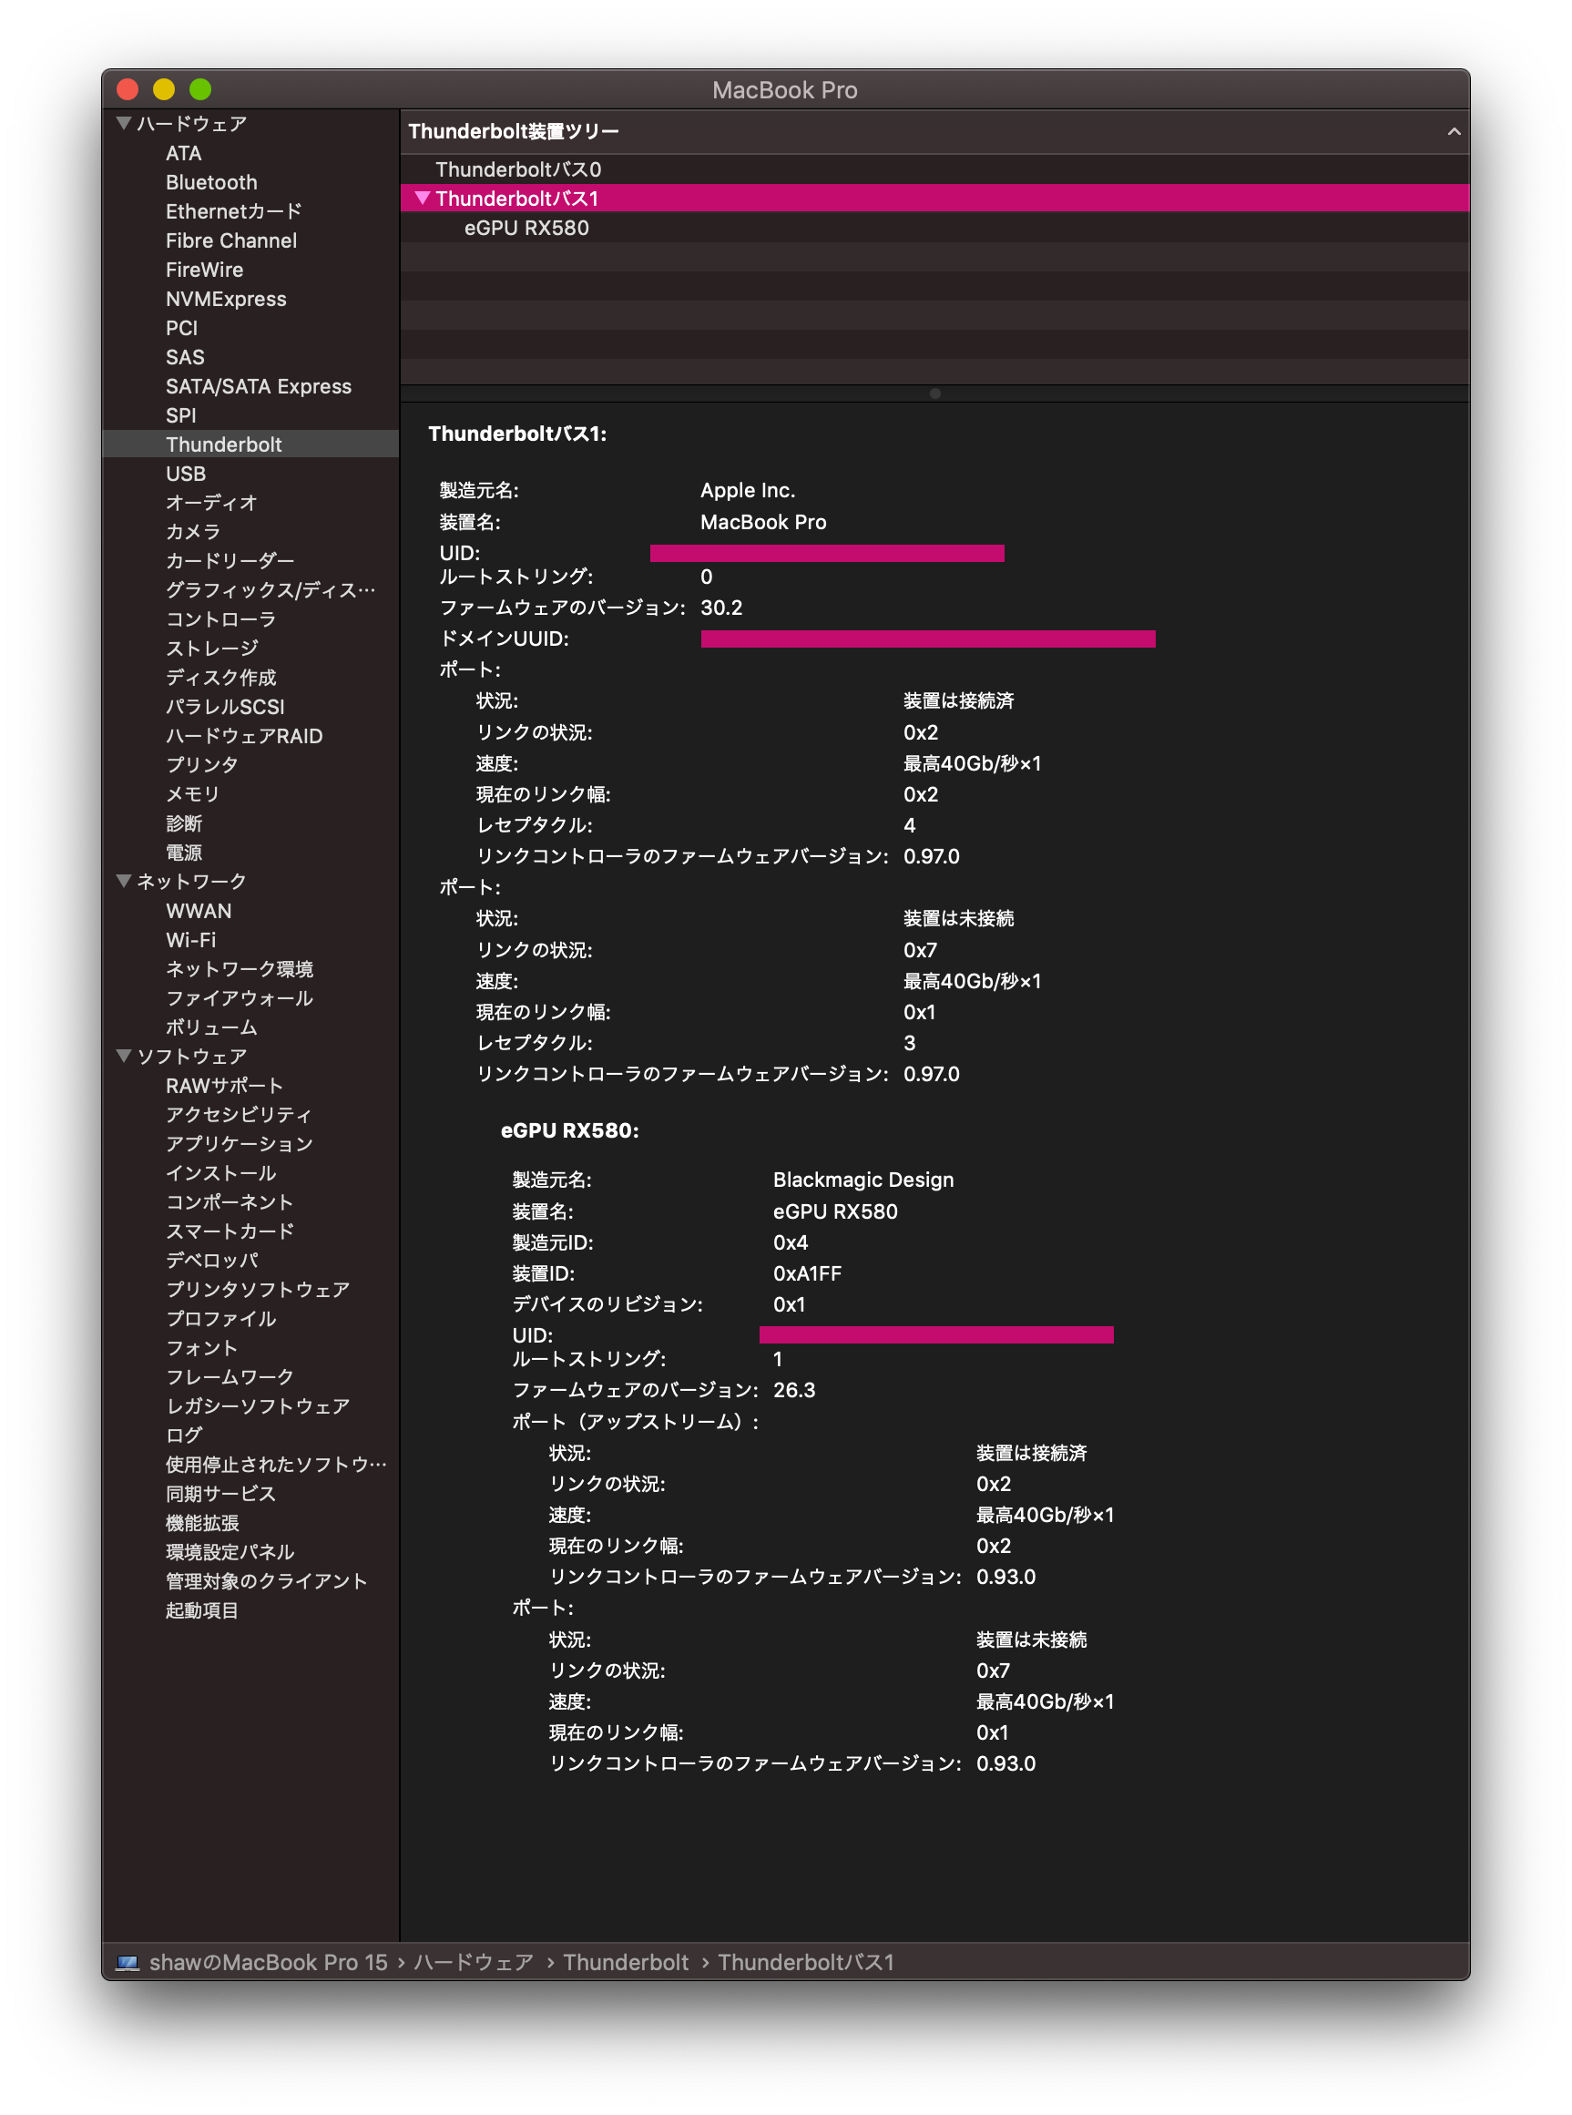Collapse the ソフトウェア section triangle

[x=124, y=1056]
